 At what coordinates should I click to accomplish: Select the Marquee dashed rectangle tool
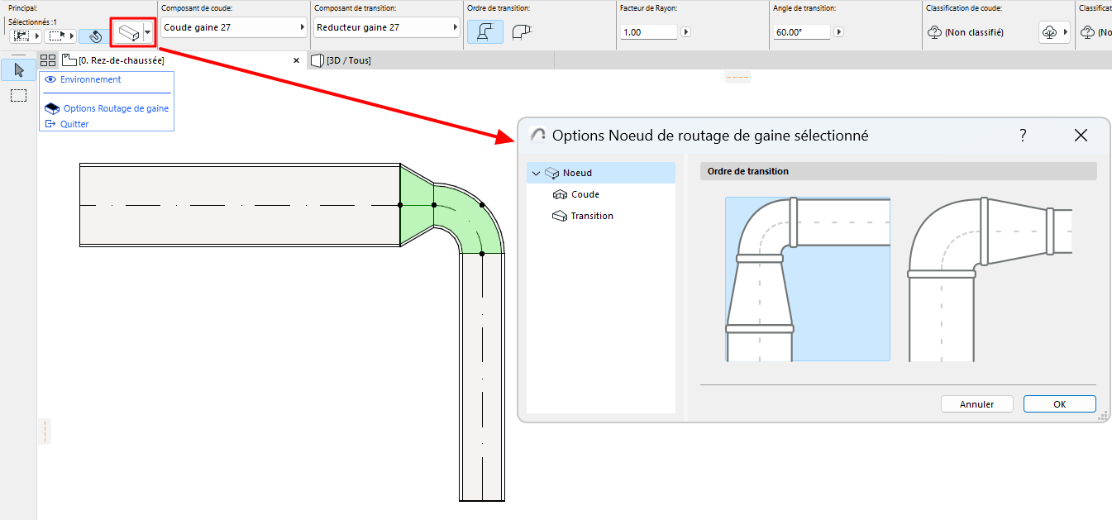(x=18, y=95)
